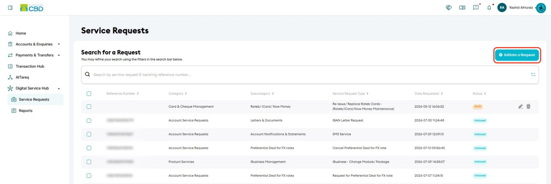The height and width of the screenshot is (184, 551).
Task: Open the book guide icon in header
Action: click(462, 8)
